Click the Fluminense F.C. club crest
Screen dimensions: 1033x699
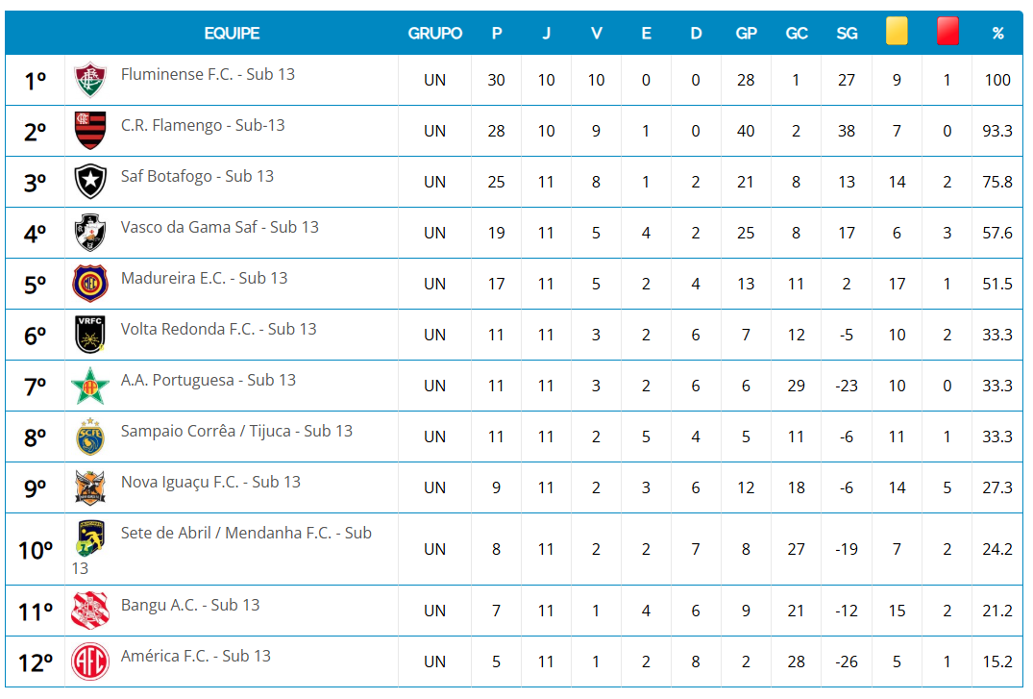(89, 80)
